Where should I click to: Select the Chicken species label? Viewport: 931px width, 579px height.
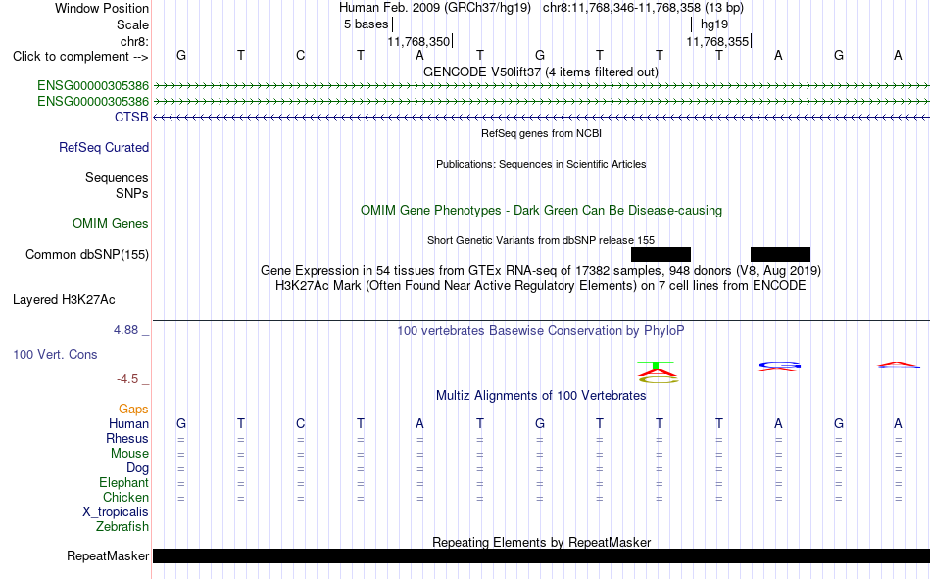click(125, 497)
